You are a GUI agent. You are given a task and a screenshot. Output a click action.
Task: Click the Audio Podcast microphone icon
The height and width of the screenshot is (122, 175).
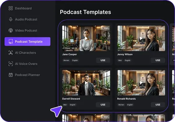coord(11,19)
